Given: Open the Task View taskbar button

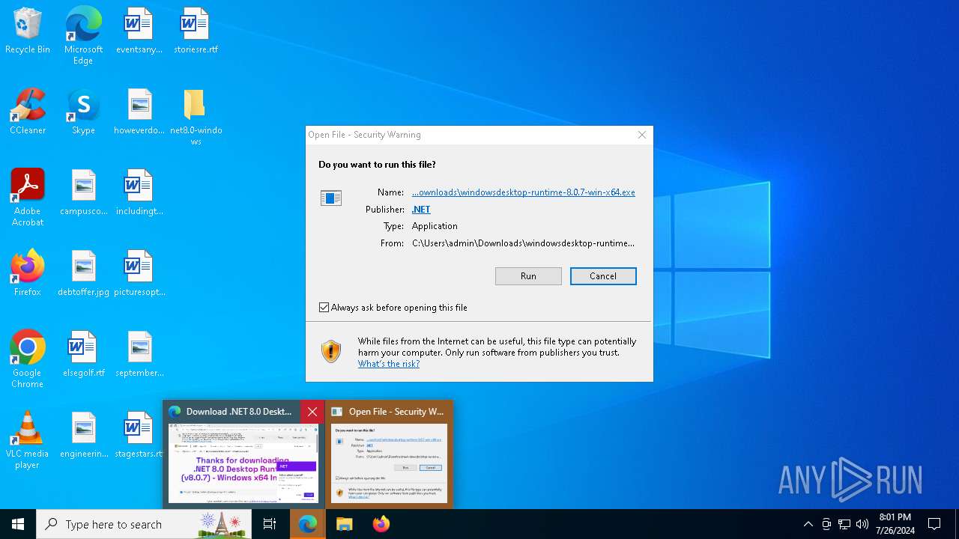Looking at the screenshot, I should pos(270,524).
